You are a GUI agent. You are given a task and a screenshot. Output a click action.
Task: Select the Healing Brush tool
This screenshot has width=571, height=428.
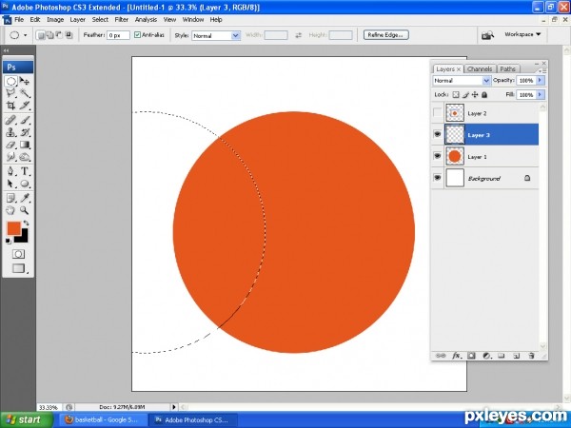pos(10,120)
